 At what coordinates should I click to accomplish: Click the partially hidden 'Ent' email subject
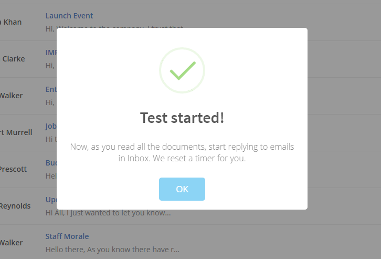(51, 89)
